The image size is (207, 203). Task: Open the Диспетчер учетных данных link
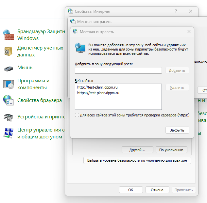tap(40, 51)
